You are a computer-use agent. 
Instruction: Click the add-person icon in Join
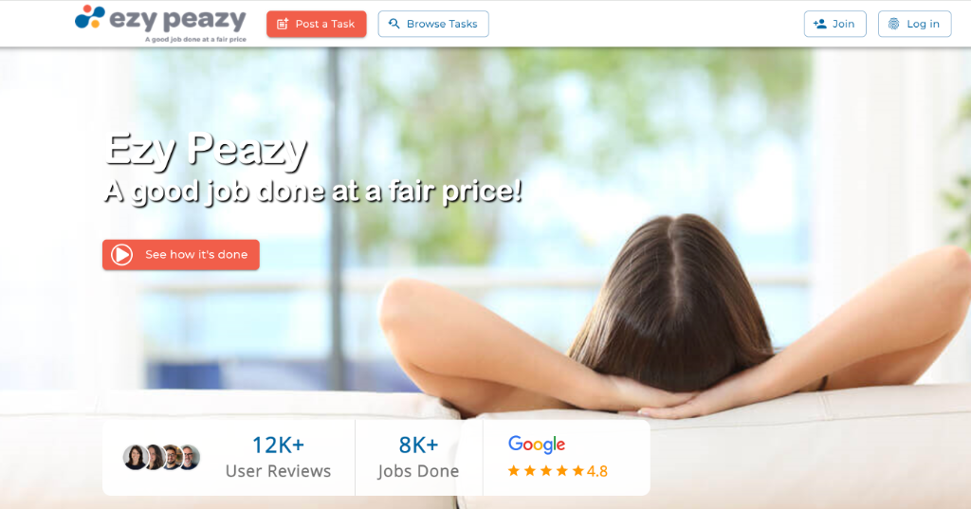(x=820, y=24)
